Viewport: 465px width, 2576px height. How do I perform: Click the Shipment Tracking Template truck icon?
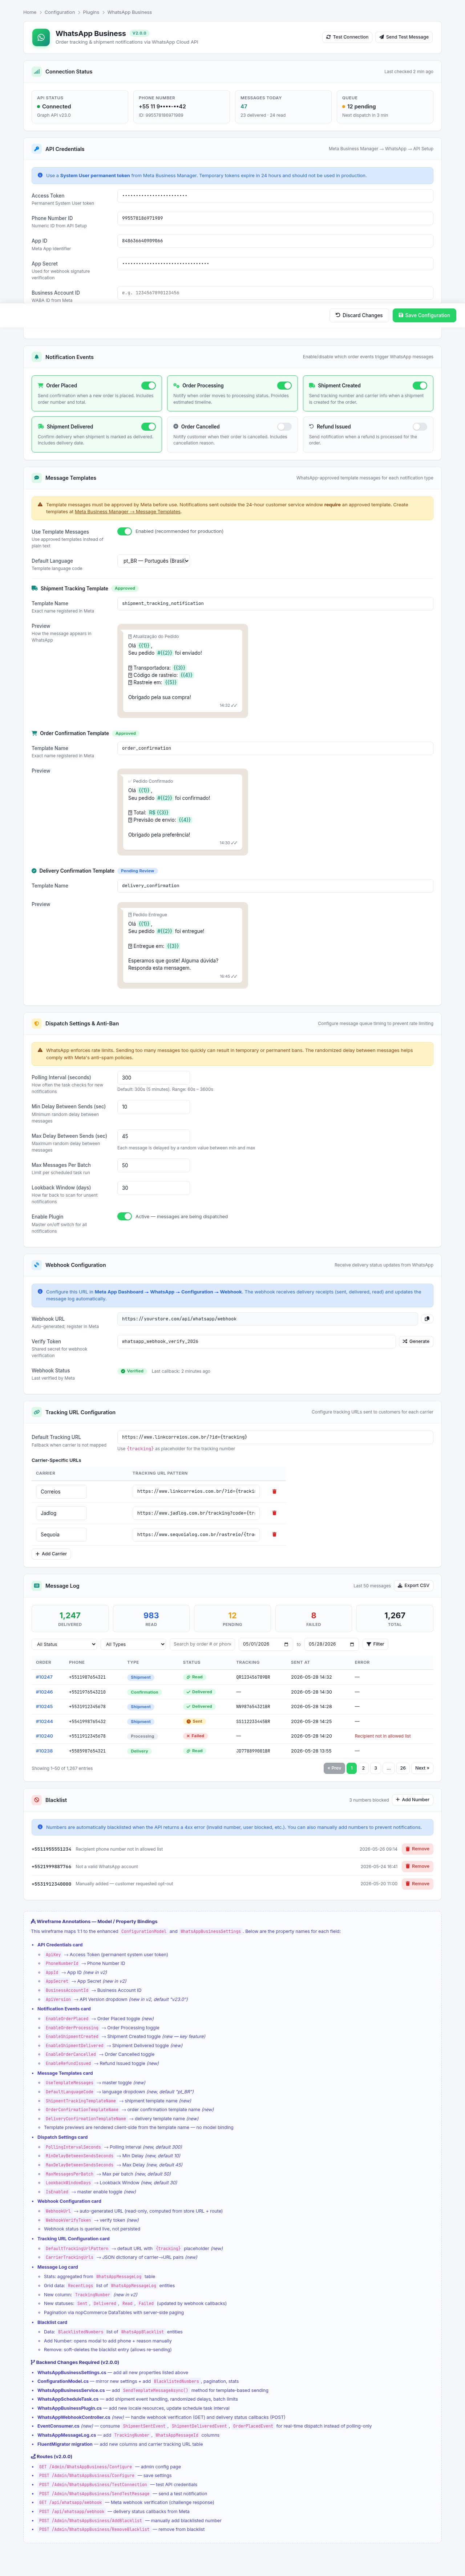[x=35, y=588]
